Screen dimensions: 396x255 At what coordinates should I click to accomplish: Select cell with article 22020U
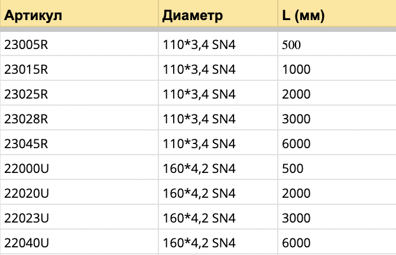coord(79,192)
